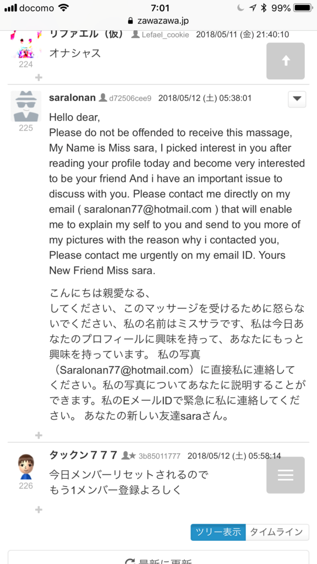Open dropdown arrow on saralonan's post

click(297, 99)
